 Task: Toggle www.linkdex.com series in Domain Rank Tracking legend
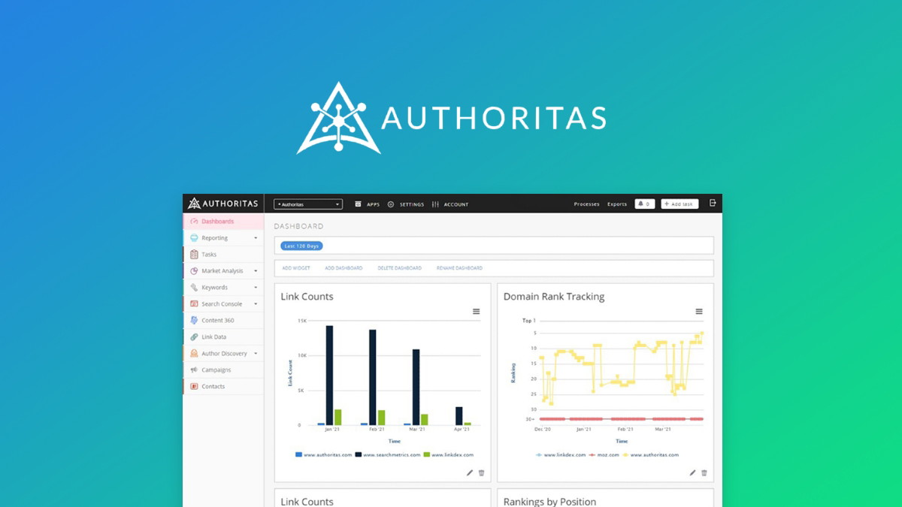pyautogui.click(x=561, y=455)
